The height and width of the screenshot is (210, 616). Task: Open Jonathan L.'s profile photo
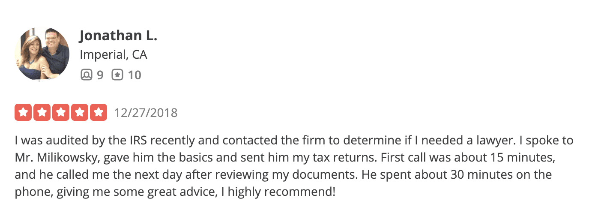tap(42, 54)
